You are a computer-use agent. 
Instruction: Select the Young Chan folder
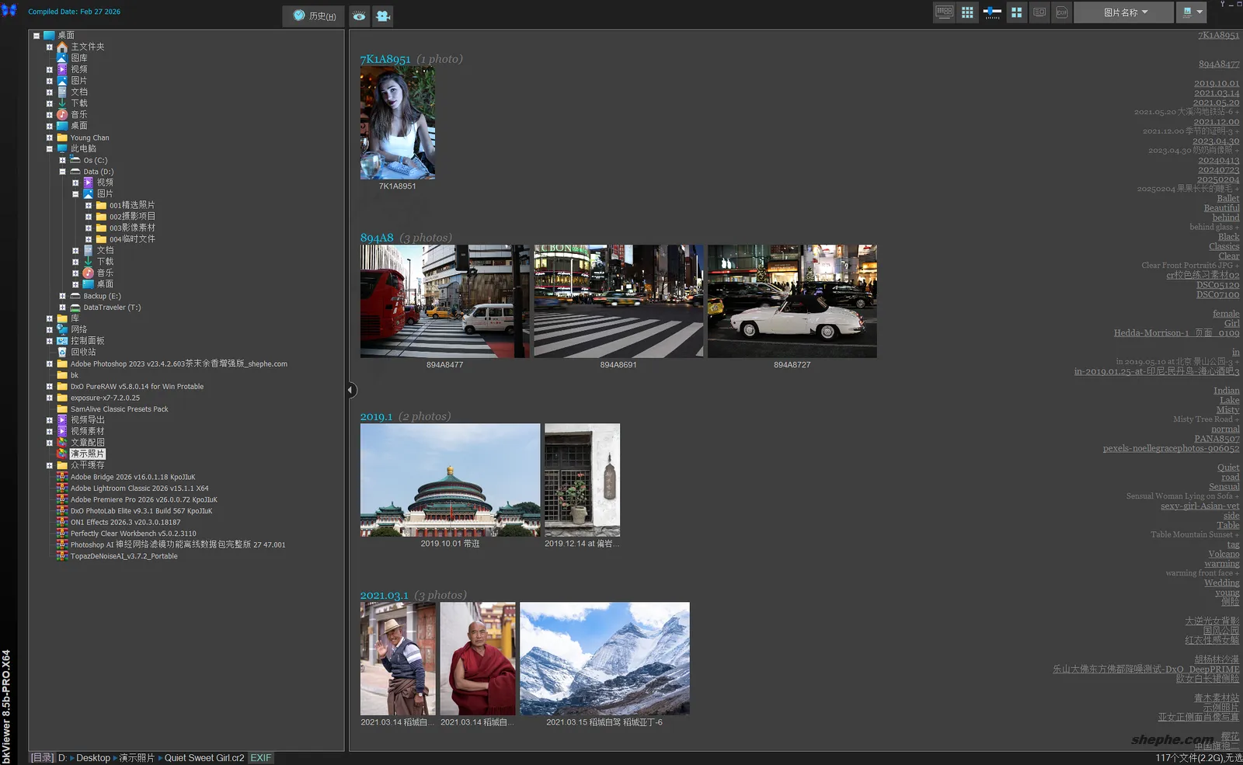point(89,137)
